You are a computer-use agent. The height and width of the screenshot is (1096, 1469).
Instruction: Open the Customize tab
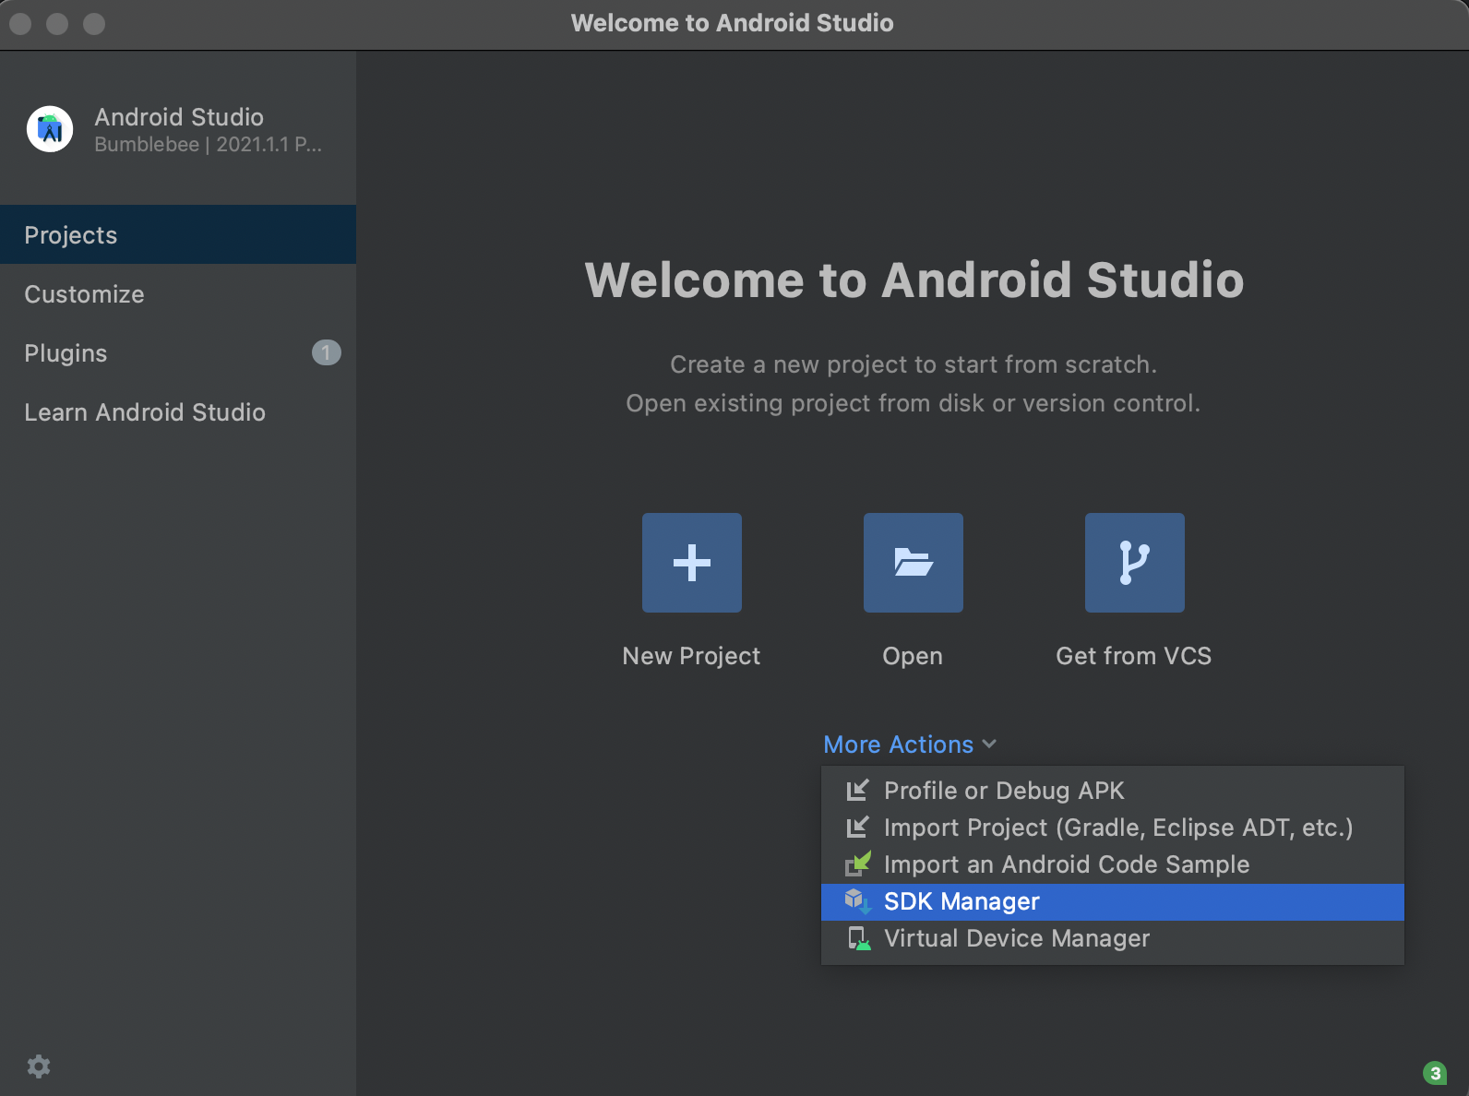[178, 293]
